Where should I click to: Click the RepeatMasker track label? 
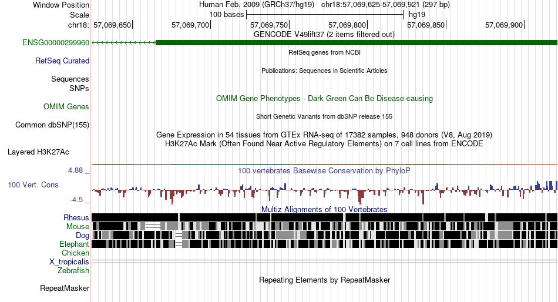coord(65,288)
